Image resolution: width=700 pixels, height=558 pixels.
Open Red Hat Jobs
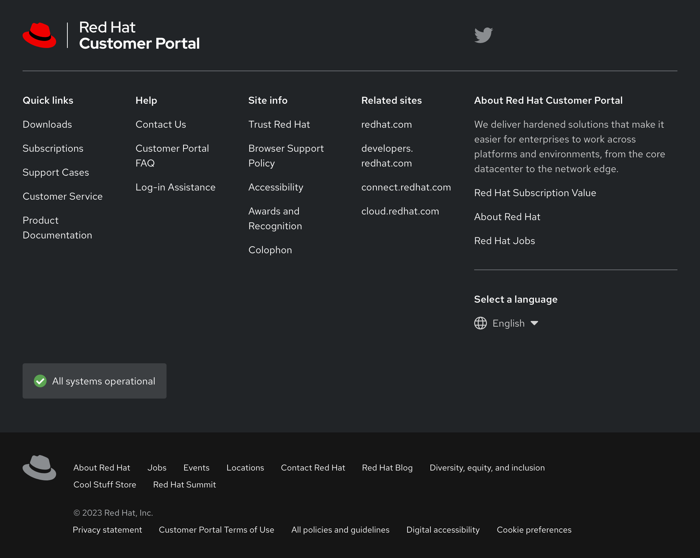tap(505, 241)
